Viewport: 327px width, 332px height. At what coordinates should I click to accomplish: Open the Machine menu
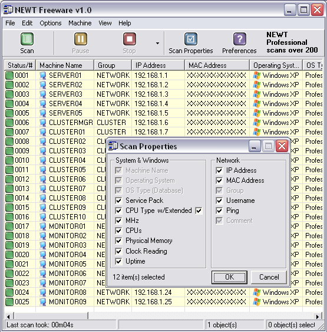pyautogui.click(x=80, y=23)
